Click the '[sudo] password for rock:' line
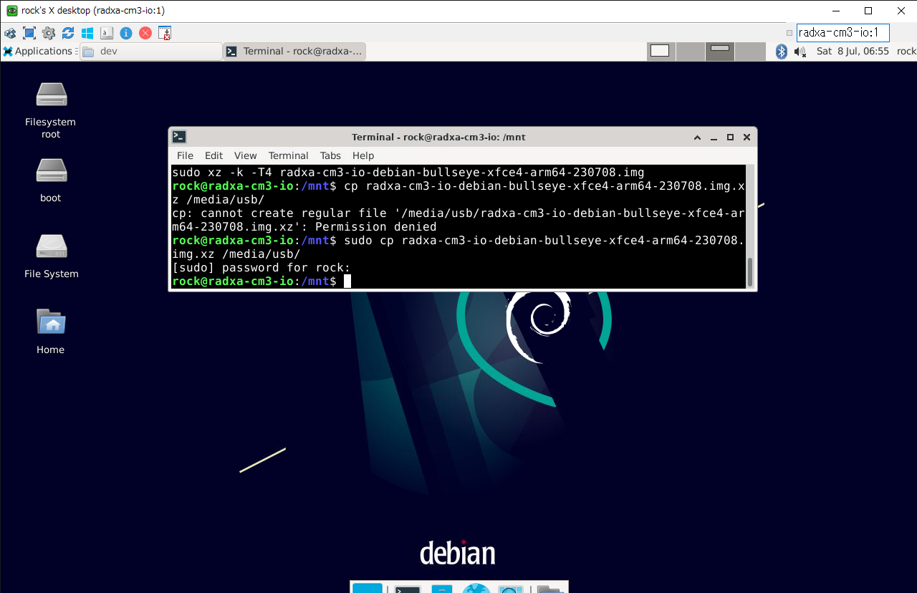 pos(261,268)
